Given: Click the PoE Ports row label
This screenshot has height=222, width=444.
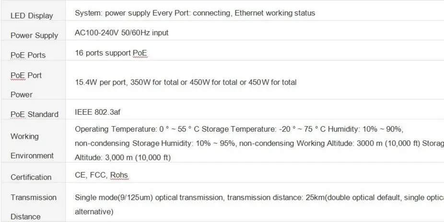Looking at the screenshot, I should (x=28, y=55).
